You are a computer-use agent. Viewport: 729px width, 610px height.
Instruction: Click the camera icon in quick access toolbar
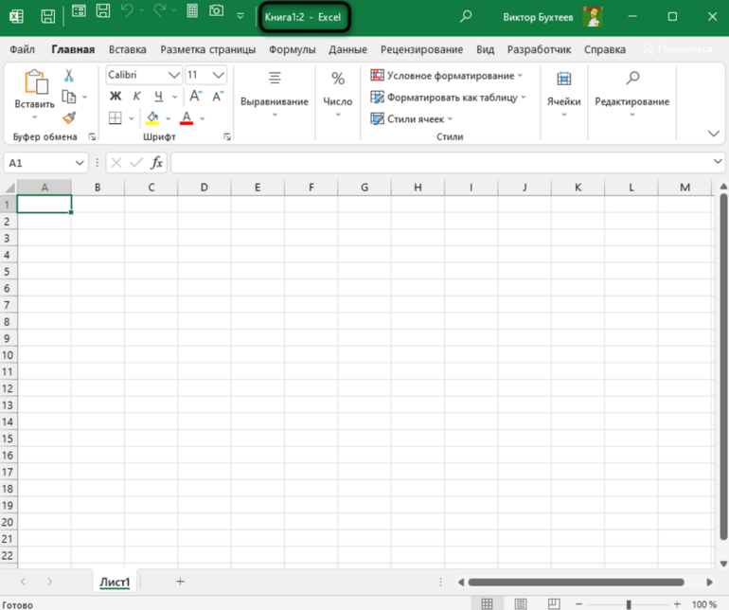(217, 12)
